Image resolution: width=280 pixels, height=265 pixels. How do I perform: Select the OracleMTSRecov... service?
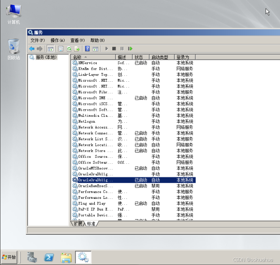(x=134, y=168)
